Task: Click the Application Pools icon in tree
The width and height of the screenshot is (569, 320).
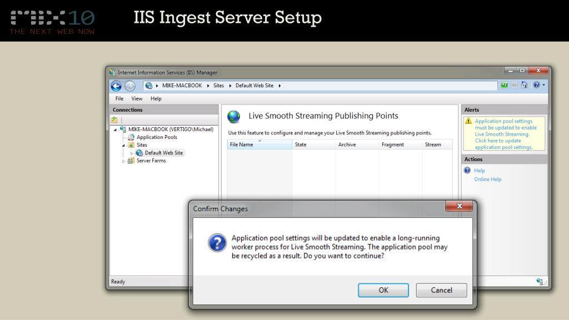Action: point(131,137)
